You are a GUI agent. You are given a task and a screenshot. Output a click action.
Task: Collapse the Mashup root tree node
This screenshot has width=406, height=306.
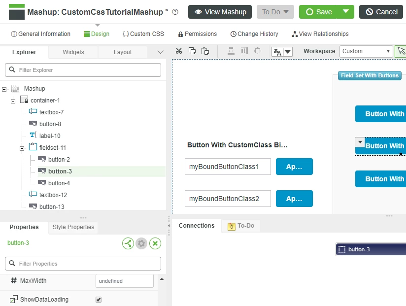click(x=4, y=90)
